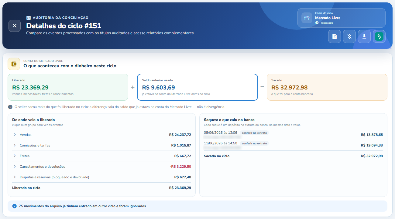395x219 pixels.
Task: Click the 'Liberado no ciclo' total label
Action: click(x=26, y=188)
